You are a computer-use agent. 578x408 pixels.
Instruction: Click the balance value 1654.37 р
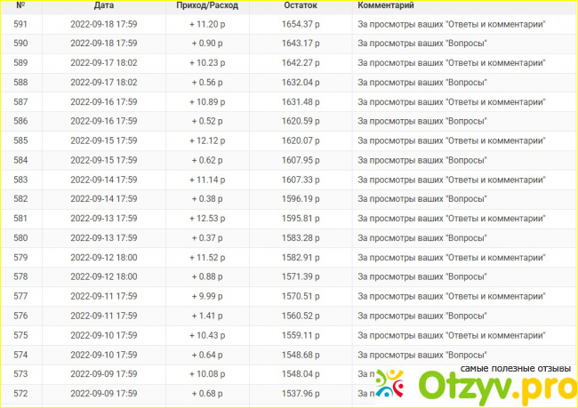tap(301, 24)
